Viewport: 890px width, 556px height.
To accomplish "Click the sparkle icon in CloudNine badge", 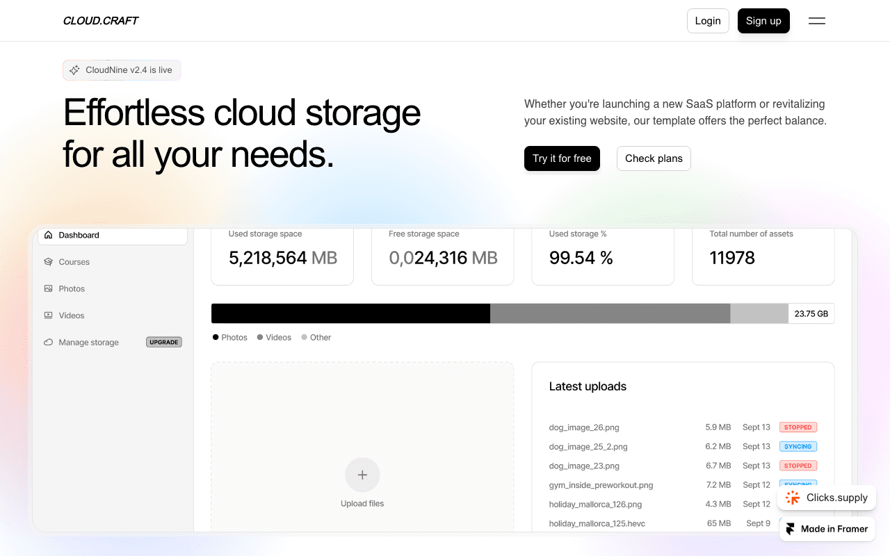I will click(74, 70).
